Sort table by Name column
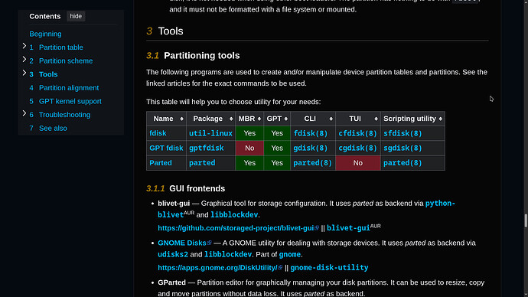This screenshot has height=297, width=528. (181, 119)
